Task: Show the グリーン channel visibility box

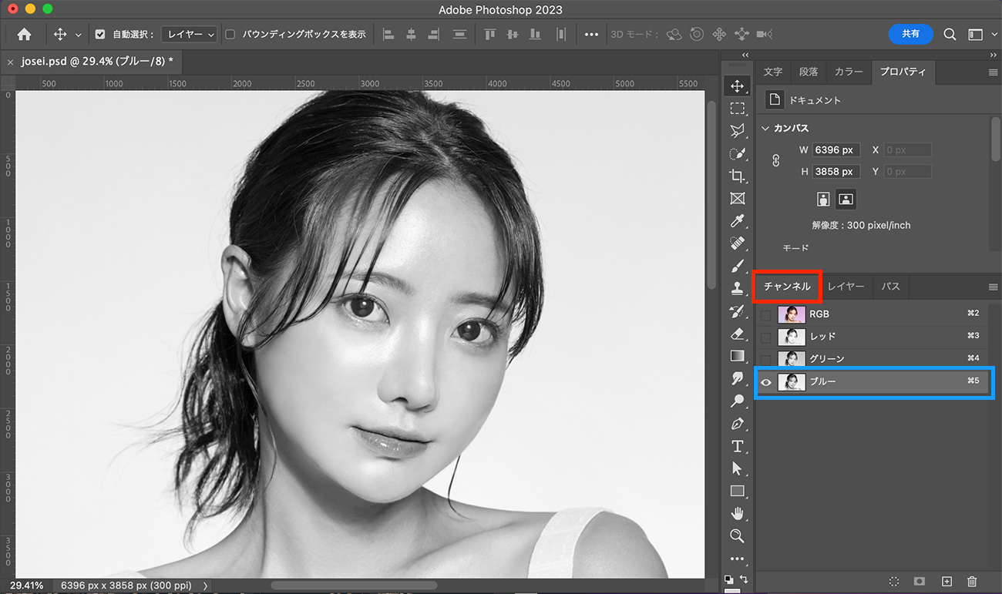Action: 765,359
